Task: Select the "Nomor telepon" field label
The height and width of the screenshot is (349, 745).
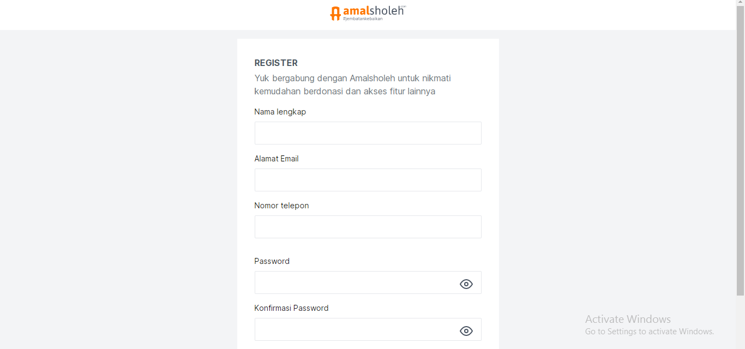Action: [281, 206]
